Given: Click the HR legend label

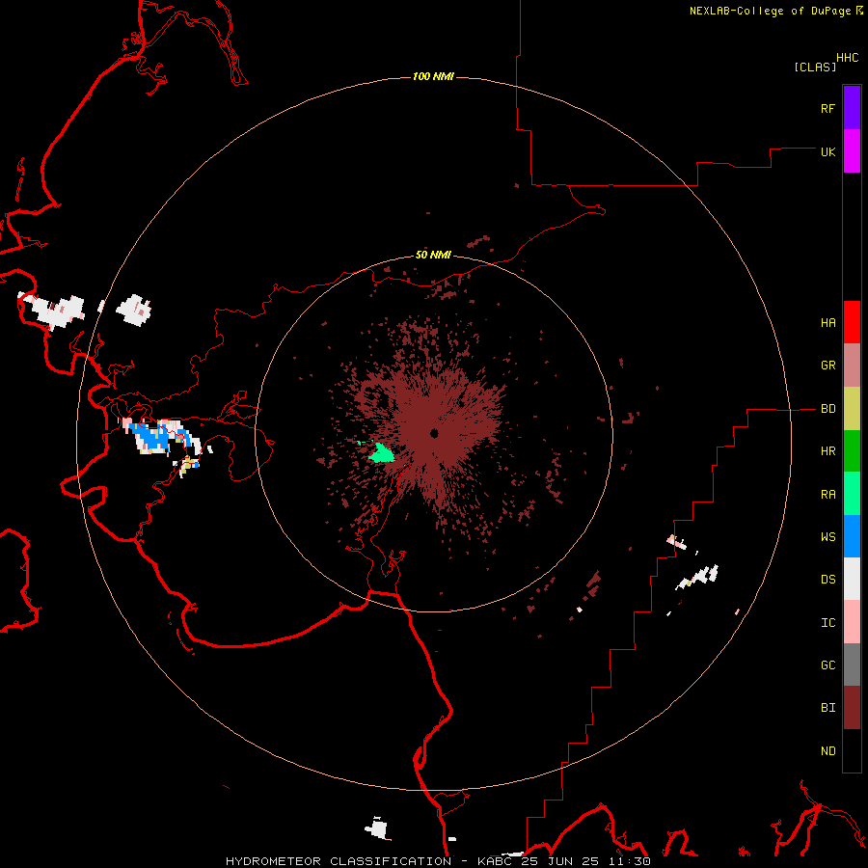Looking at the screenshot, I should coord(827,451).
